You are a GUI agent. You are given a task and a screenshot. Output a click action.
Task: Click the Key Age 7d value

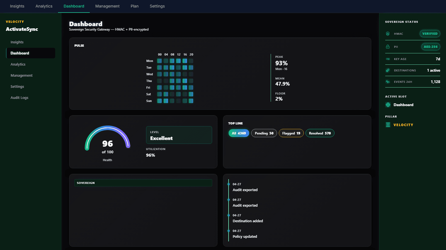click(x=438, y=59)
